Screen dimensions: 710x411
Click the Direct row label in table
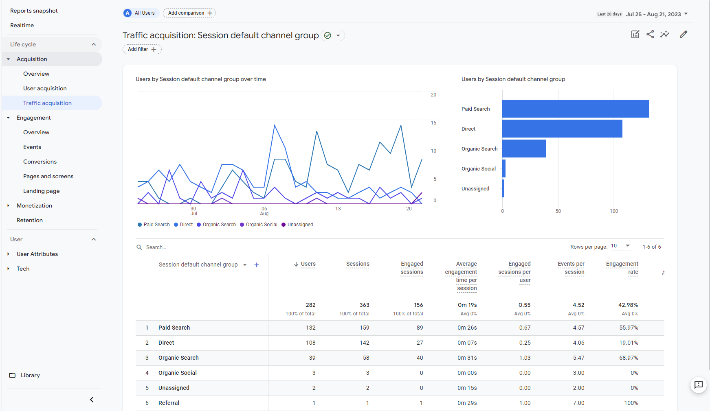(166, 343)
